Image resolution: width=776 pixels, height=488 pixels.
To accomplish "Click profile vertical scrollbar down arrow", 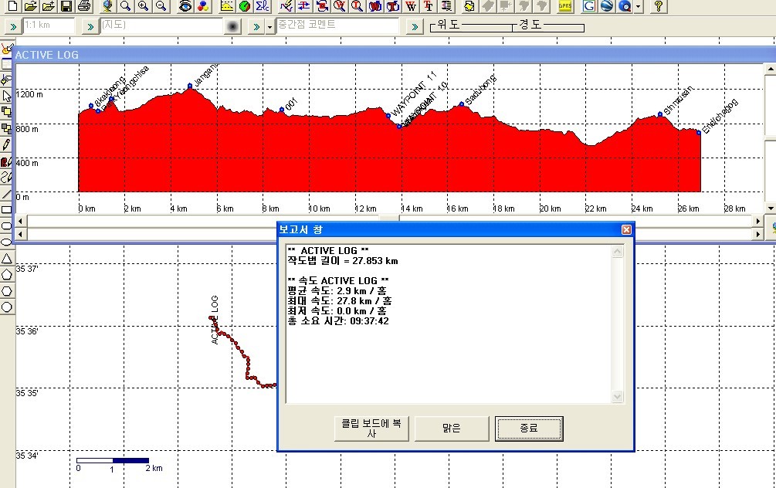I will 770,208.
